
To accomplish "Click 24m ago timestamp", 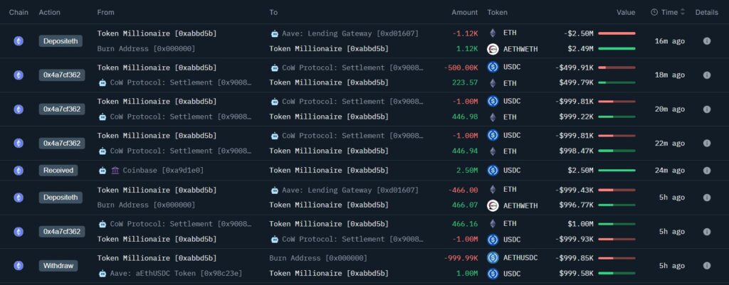I will (x=669, y=171).
